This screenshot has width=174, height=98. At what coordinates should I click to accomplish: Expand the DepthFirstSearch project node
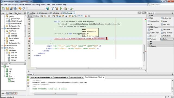click(x=2, y=45)
